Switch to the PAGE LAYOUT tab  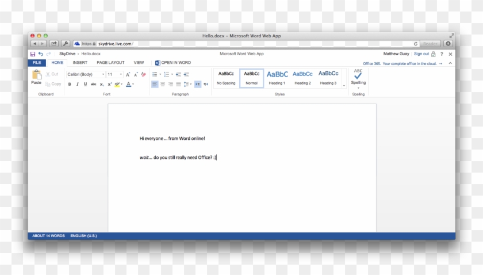coord(110,63)
